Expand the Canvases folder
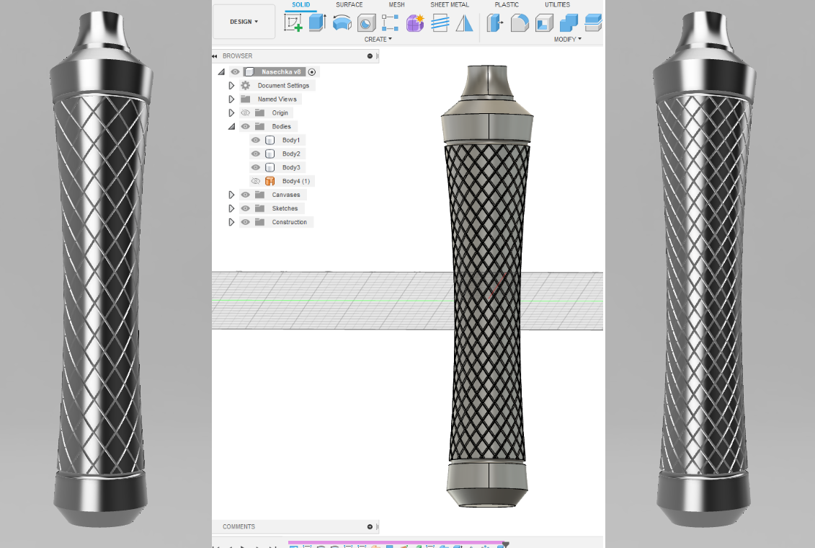815x548 pixels. coord(231,195)
